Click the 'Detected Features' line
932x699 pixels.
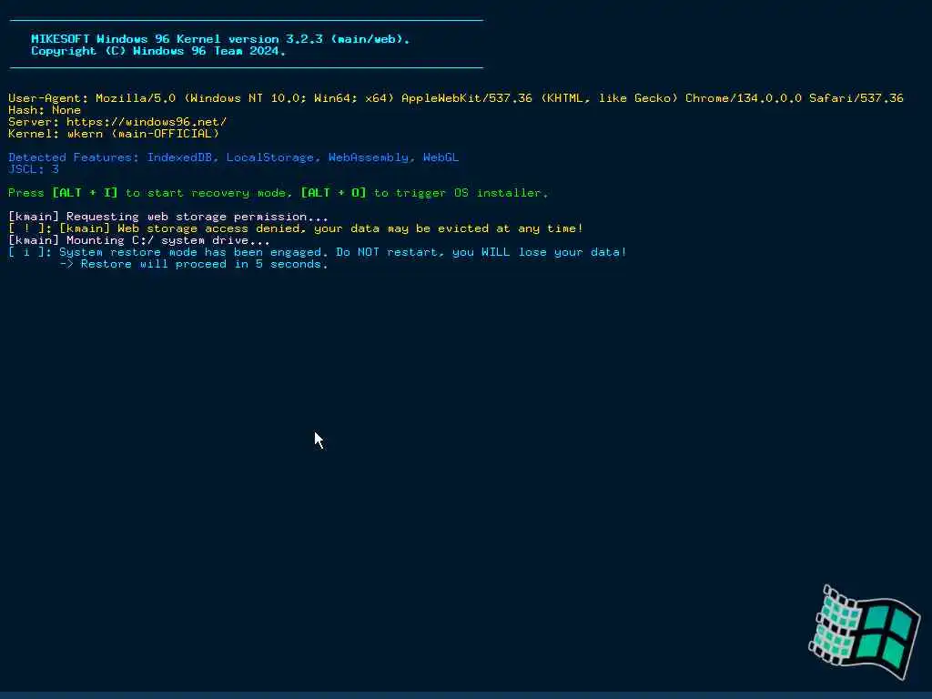(234, 157)
